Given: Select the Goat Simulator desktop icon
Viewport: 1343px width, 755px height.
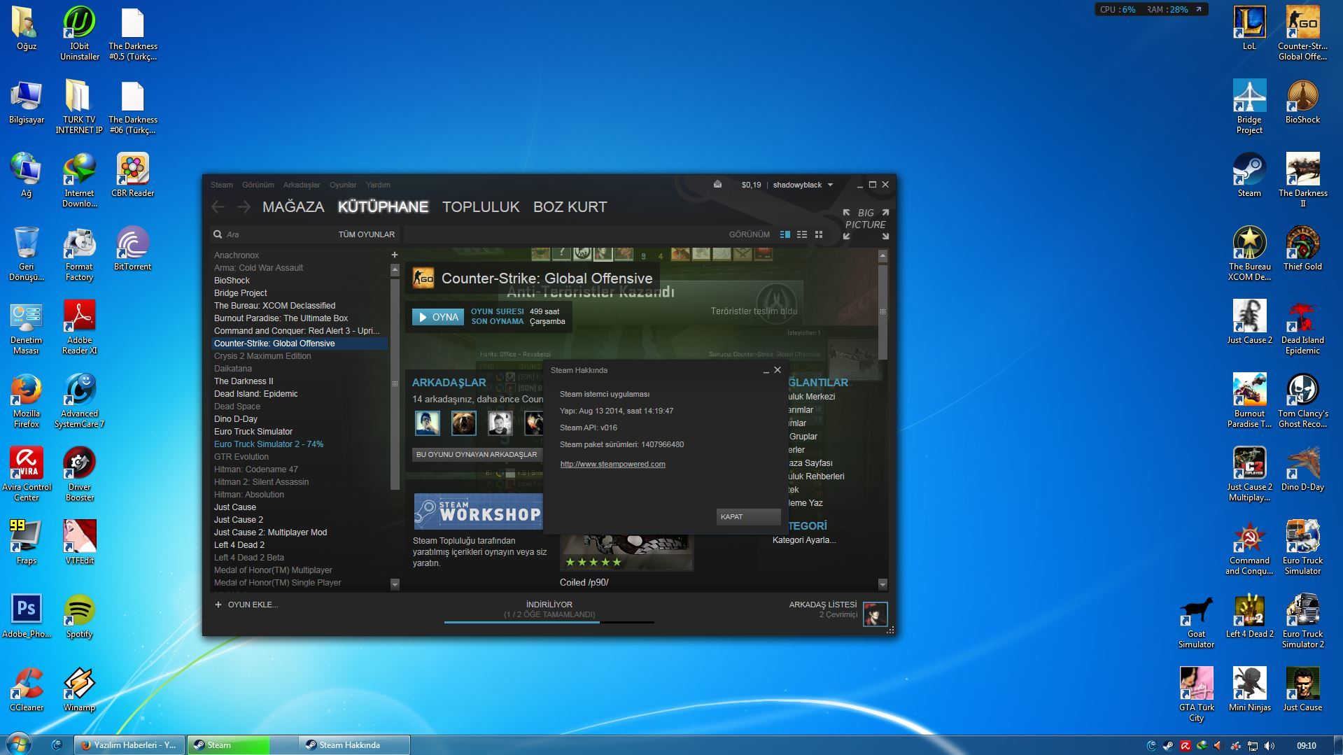Looking at the screenshot, I should click(1196, 621).
